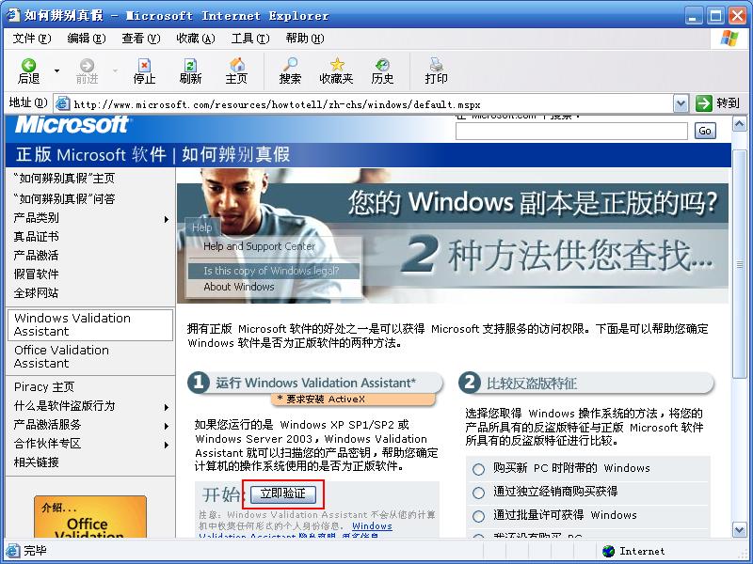This screenshot has width=753, height=564.
Task: Open the Piracy 主页 sidebar link
Action: pyautogui.click(x=44, y=386)
